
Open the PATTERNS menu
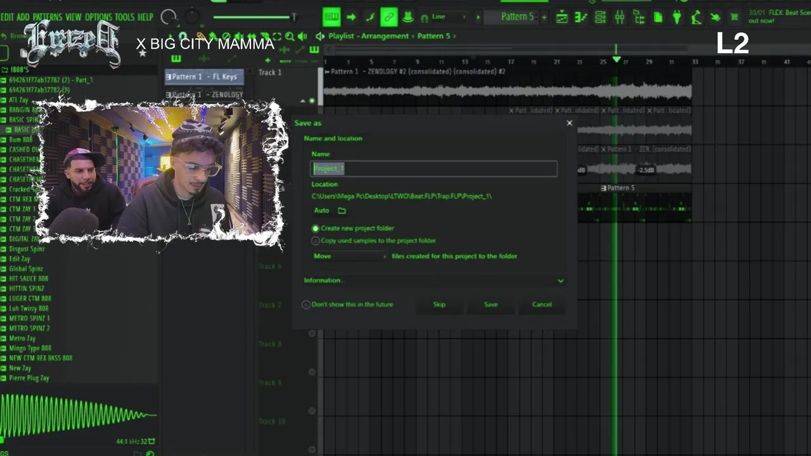pyautogui.click(x=48, y=17)
